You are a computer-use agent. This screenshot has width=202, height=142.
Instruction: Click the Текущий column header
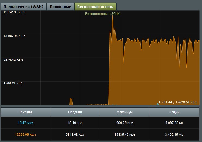[25, 112]
